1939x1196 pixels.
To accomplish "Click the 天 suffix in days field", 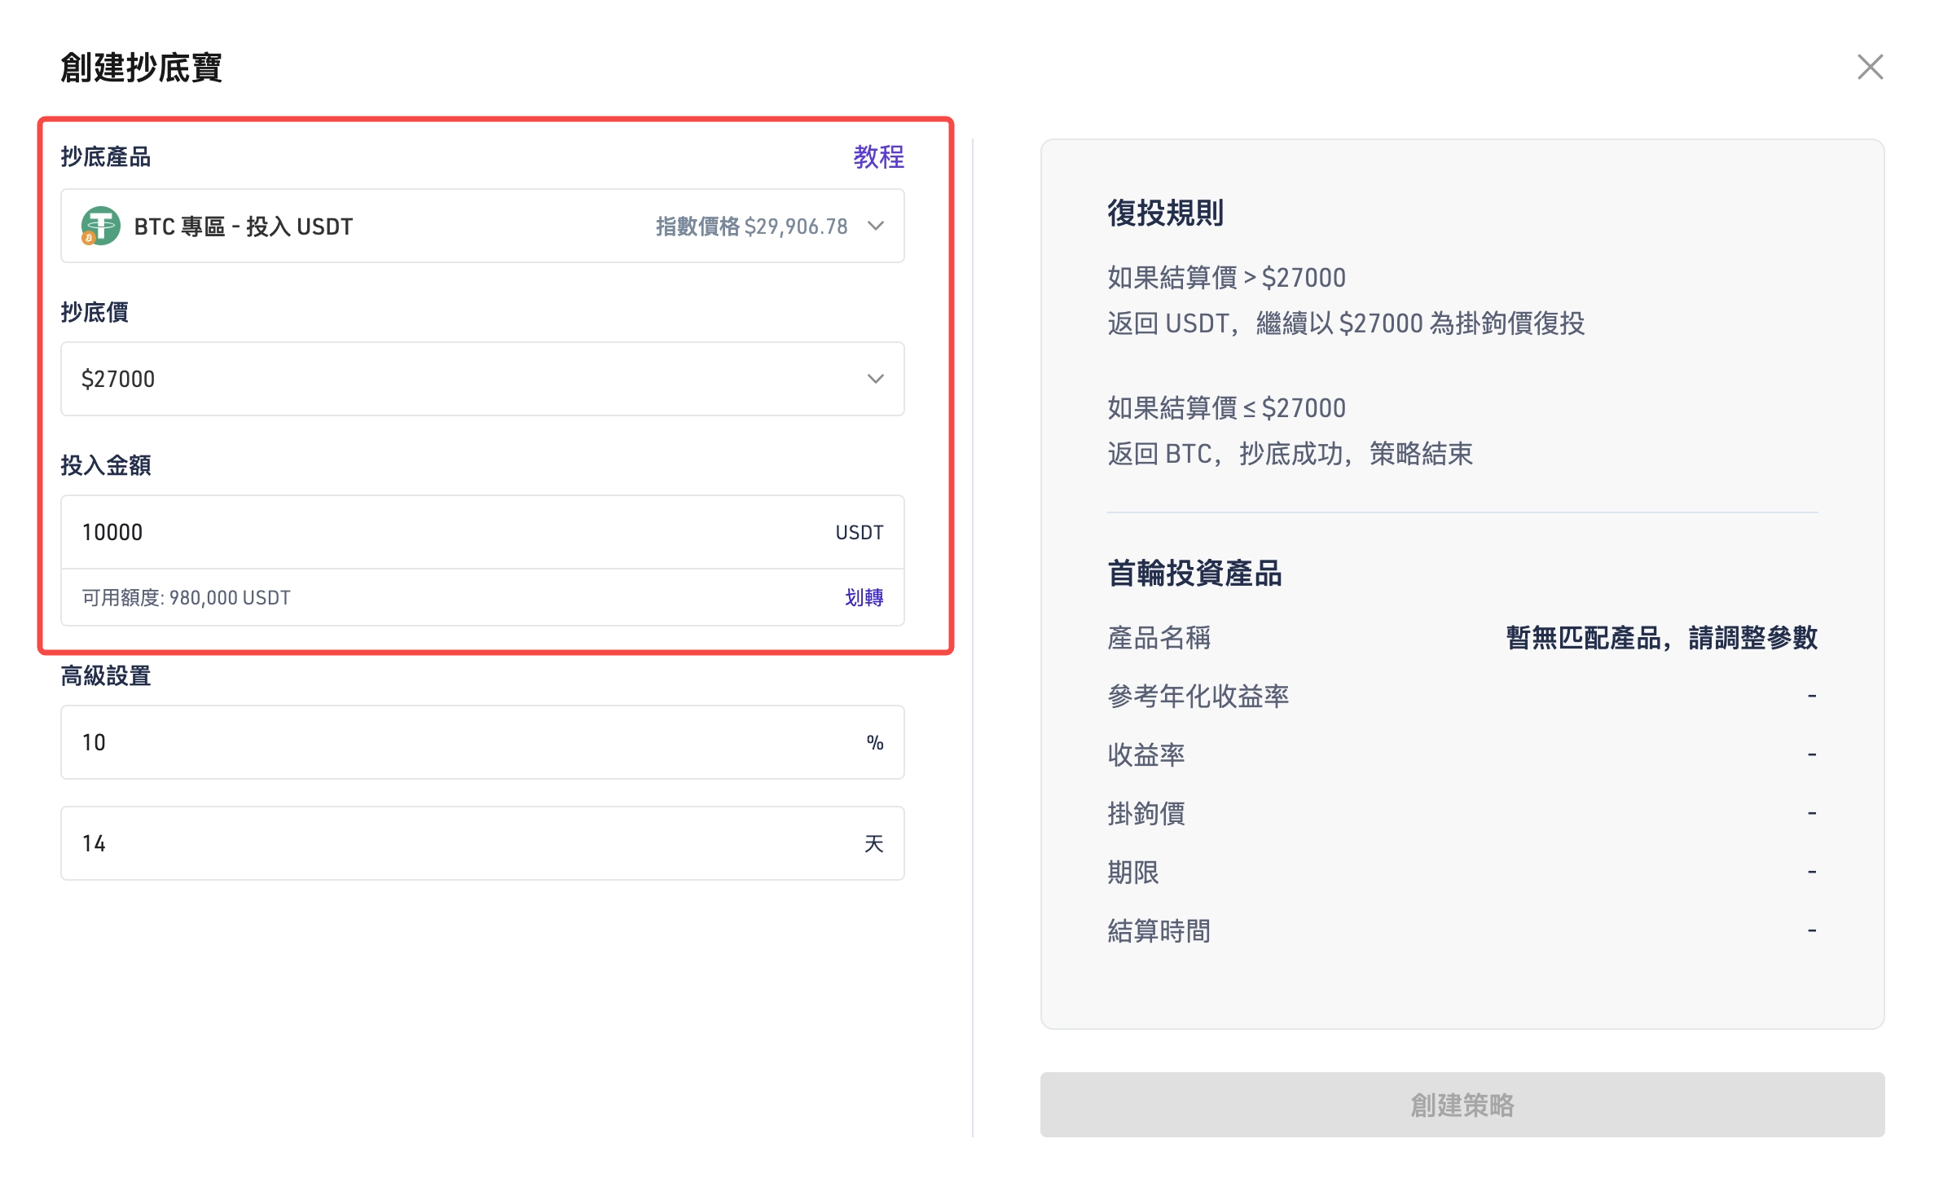I will click(x=873, y=843).
